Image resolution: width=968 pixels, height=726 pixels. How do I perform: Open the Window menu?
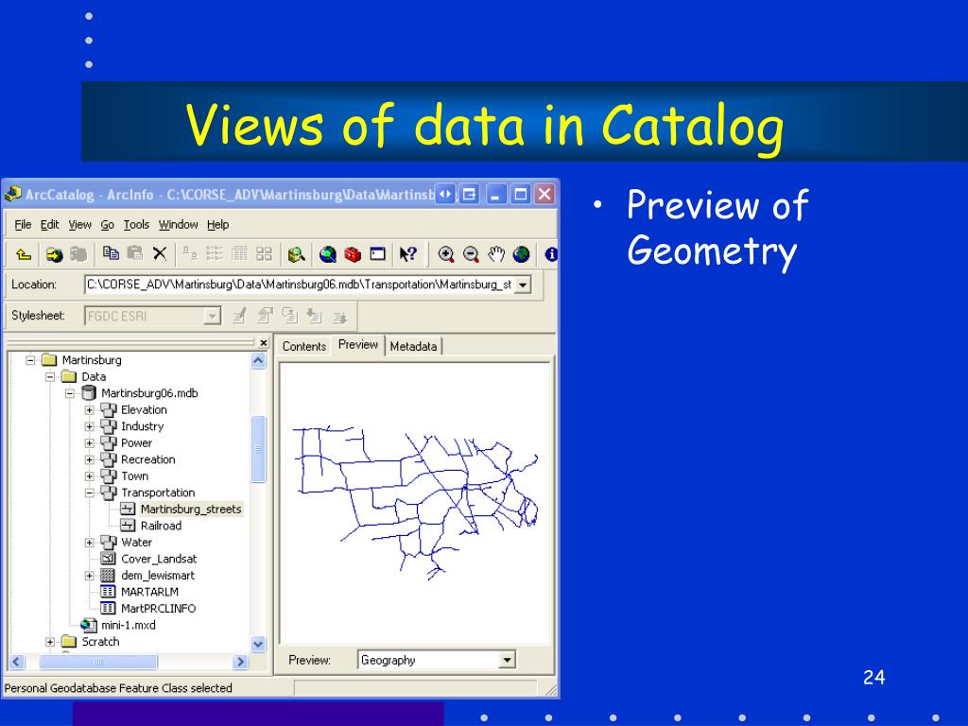point(179,225)
